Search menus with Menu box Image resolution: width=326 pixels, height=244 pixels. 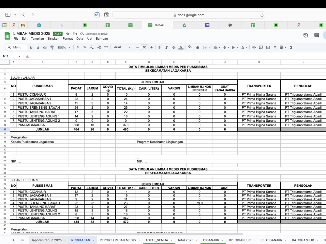pyautogui.click(x=16, y=47)
